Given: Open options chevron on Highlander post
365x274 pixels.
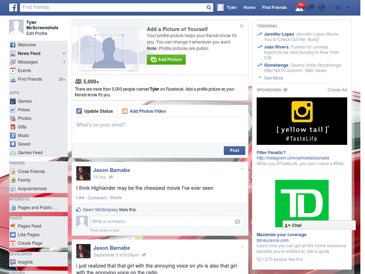Looking at the screenshot, I should pyautogui.click(x=242, y=169).
